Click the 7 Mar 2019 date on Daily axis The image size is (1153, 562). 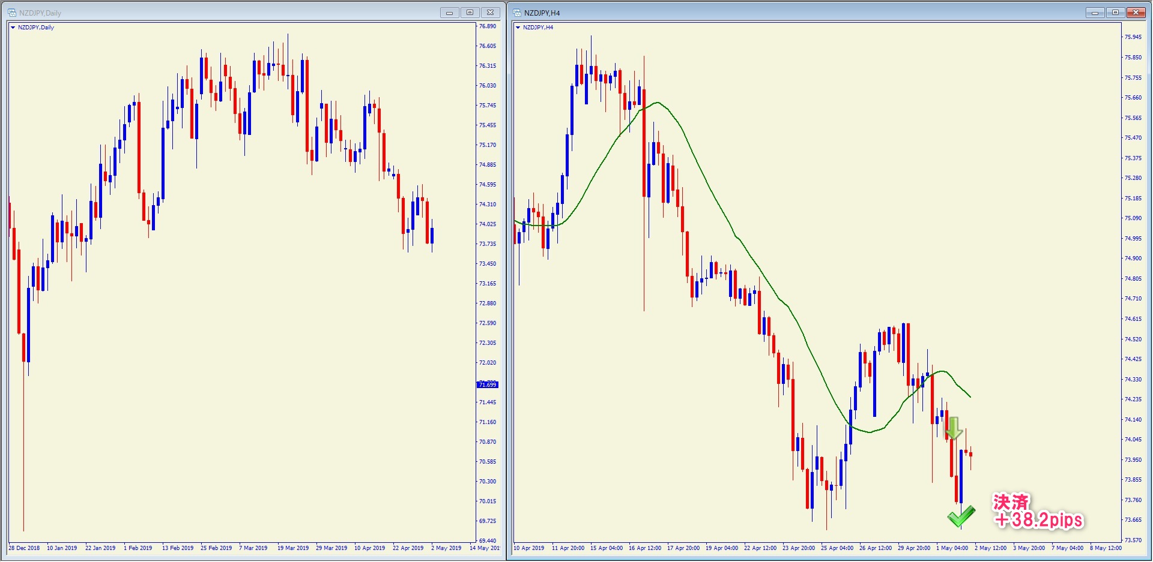click(253, 548)
